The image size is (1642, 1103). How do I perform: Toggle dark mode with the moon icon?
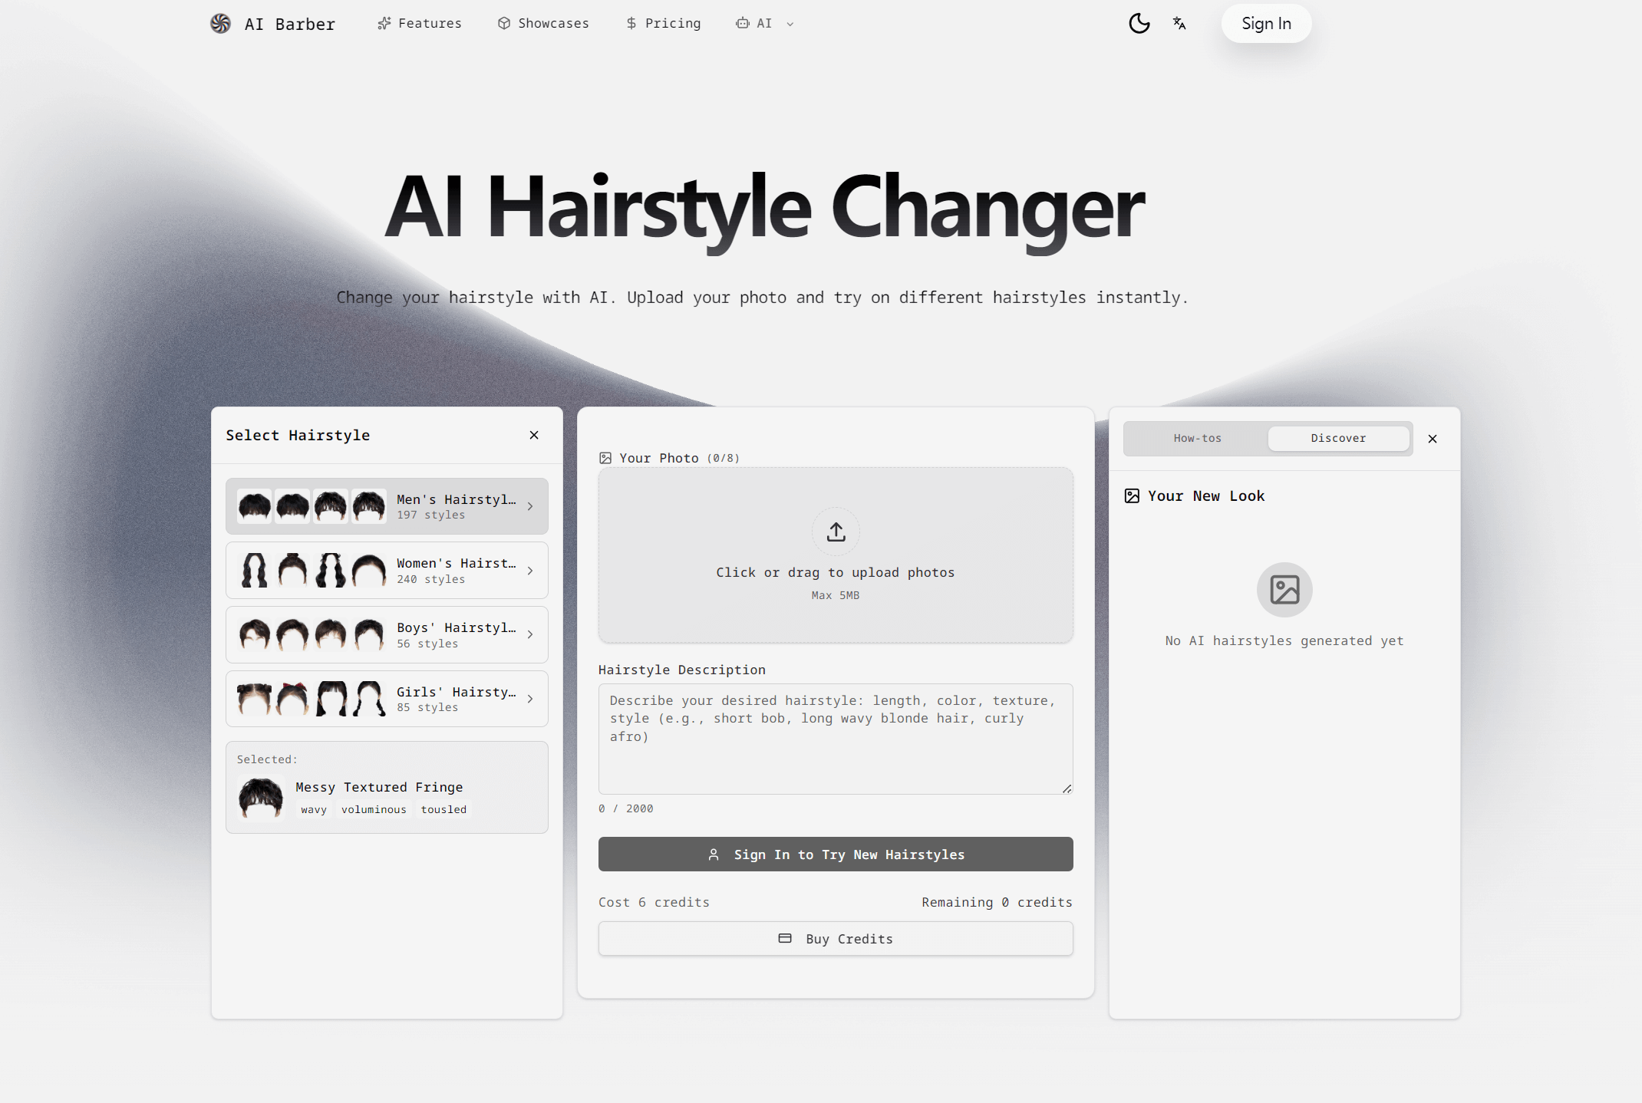[1139, 24]
